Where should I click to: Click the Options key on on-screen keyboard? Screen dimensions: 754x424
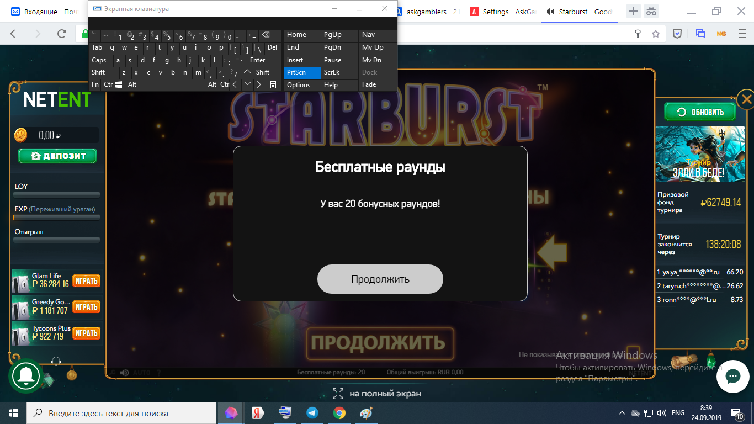coord(302,85)
